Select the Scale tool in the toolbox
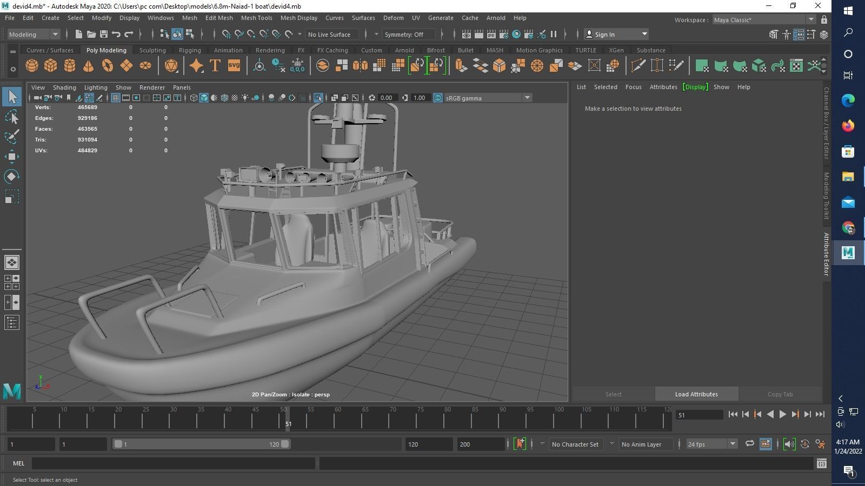Image resolution: width=865 pixels, height=486 pixels. point(12,197)
